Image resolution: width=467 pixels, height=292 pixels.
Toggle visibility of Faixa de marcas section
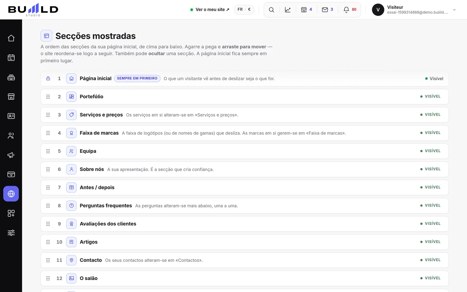430,133
